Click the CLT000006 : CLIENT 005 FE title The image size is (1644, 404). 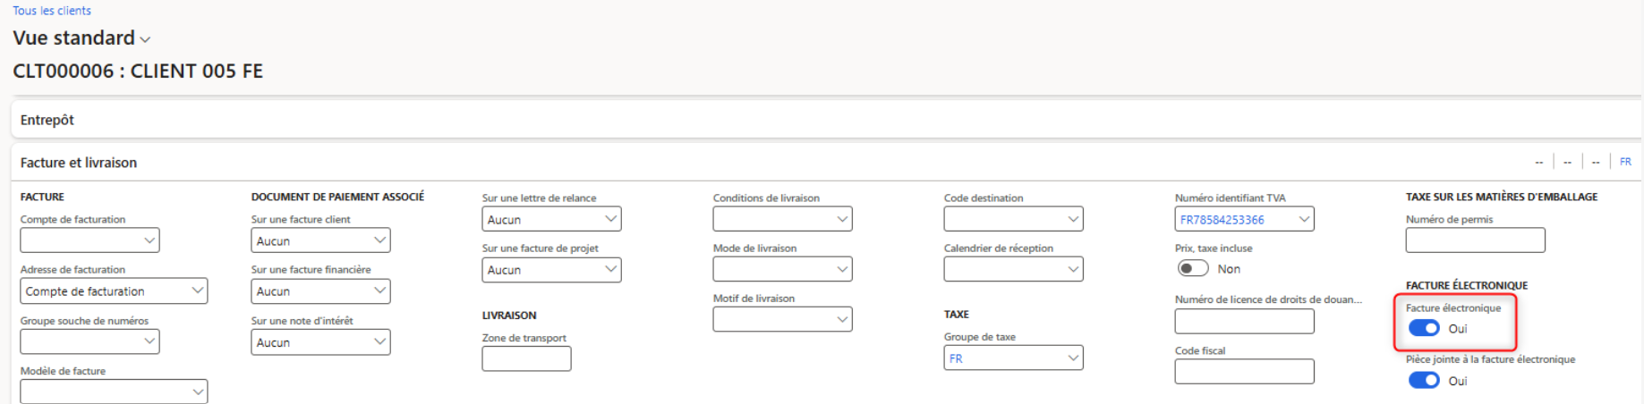(138, 72)
